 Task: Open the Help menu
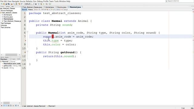68,1
